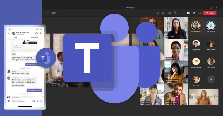Close the Sales Report meeting window
The image size is (223, 116).
click(x=216, y=8)
